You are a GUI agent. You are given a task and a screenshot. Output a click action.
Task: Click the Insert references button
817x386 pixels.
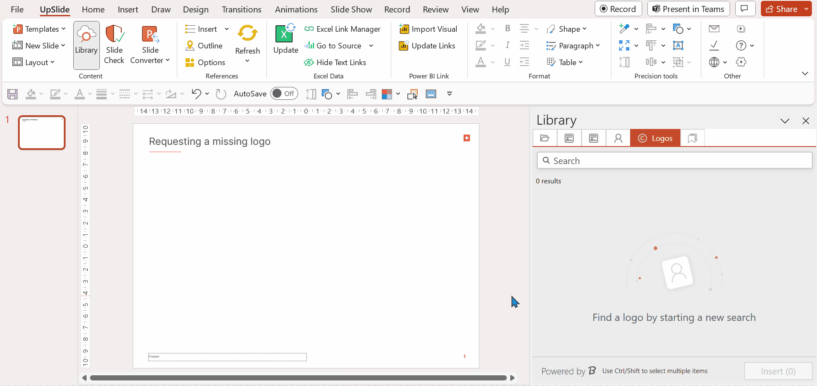(x=201, y=29)
